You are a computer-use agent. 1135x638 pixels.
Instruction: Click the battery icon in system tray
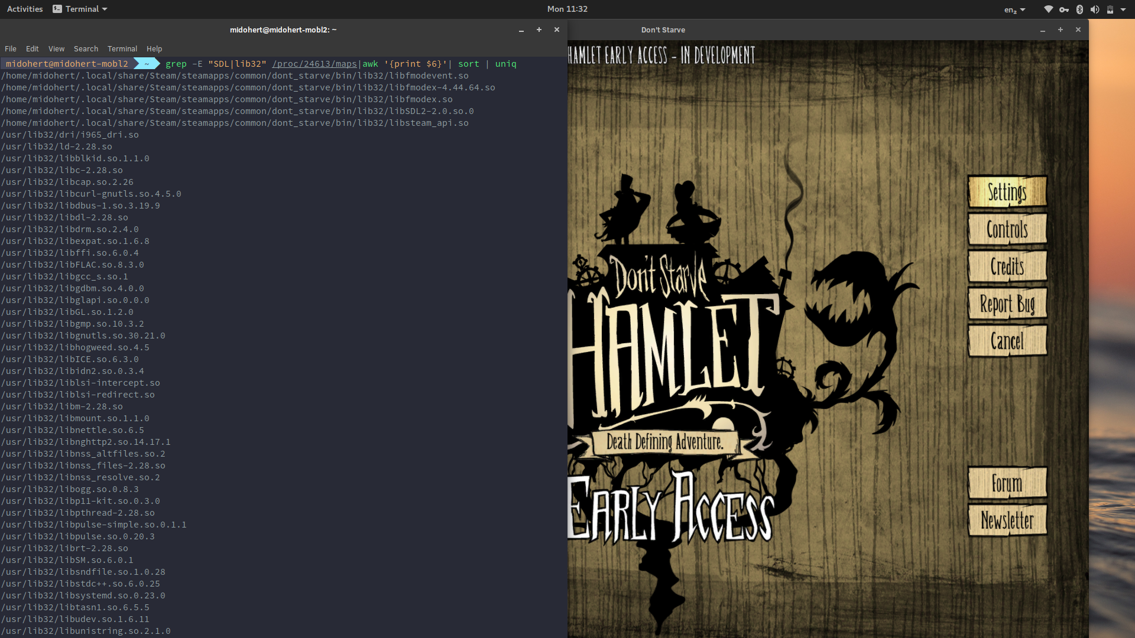click(x=1110, y=9)
